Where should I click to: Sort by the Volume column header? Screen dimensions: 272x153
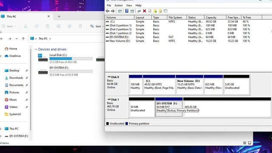(x=120, y=17)
